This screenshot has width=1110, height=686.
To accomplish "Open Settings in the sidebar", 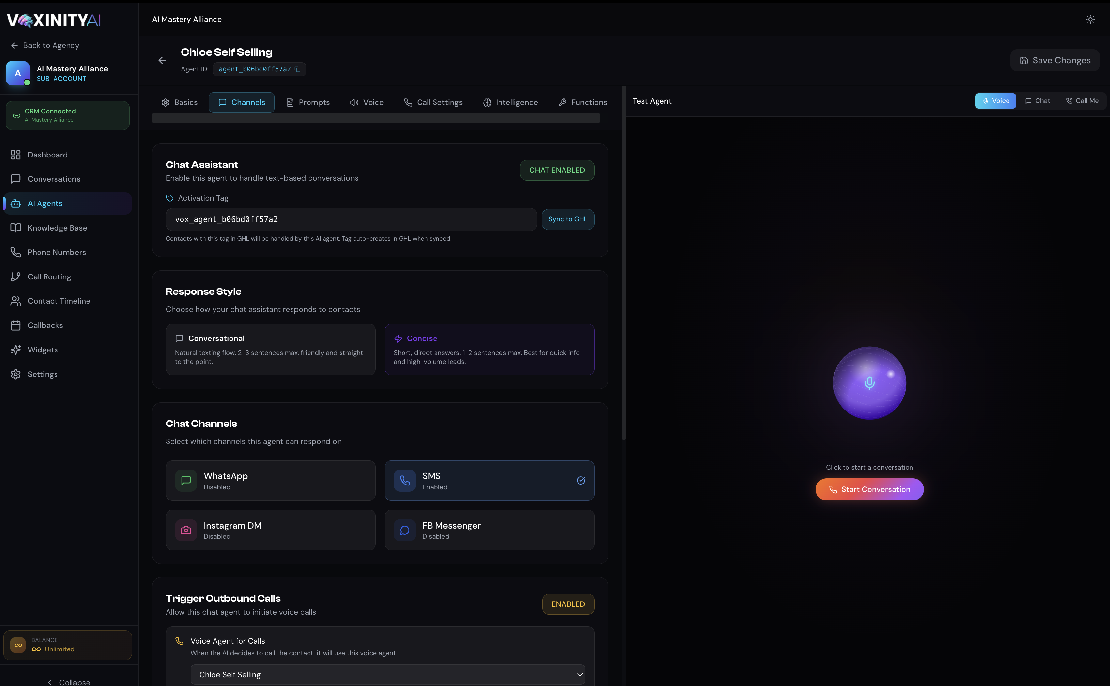I will point(67,374).
